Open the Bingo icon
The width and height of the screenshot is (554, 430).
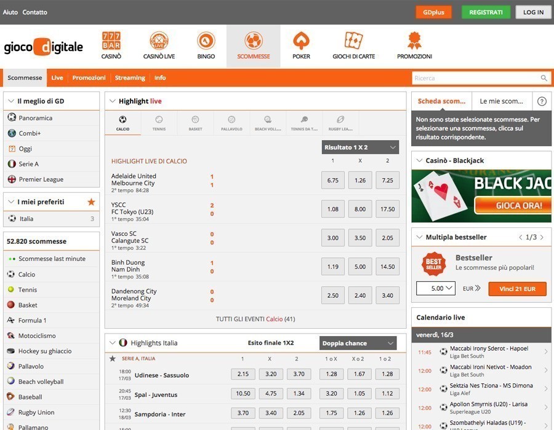tap(206, 41)
